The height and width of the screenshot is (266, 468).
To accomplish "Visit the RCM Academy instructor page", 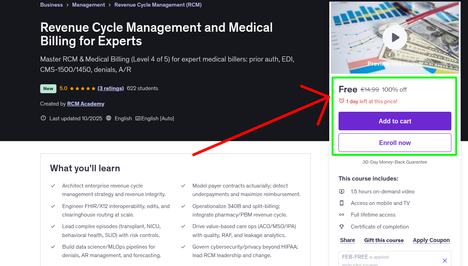I will (85, 104).
